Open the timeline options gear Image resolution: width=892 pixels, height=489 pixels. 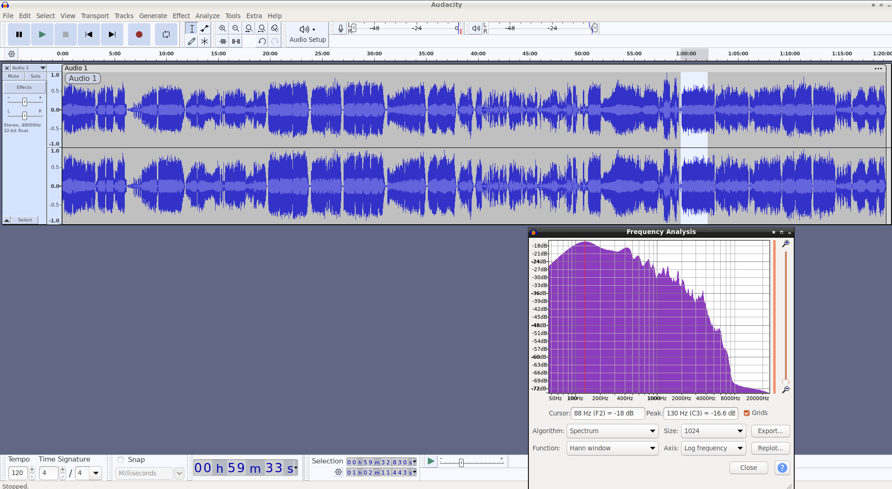(12, 54)
